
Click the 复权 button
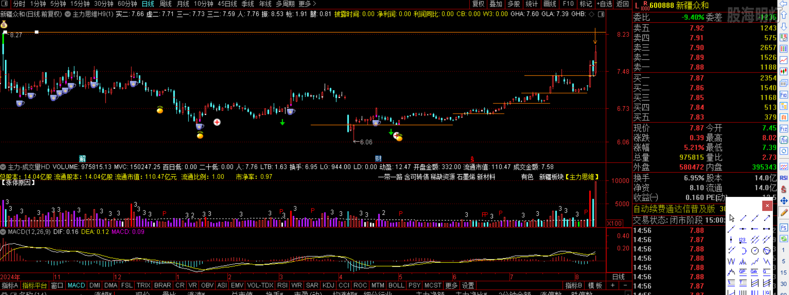coord(478,4)
